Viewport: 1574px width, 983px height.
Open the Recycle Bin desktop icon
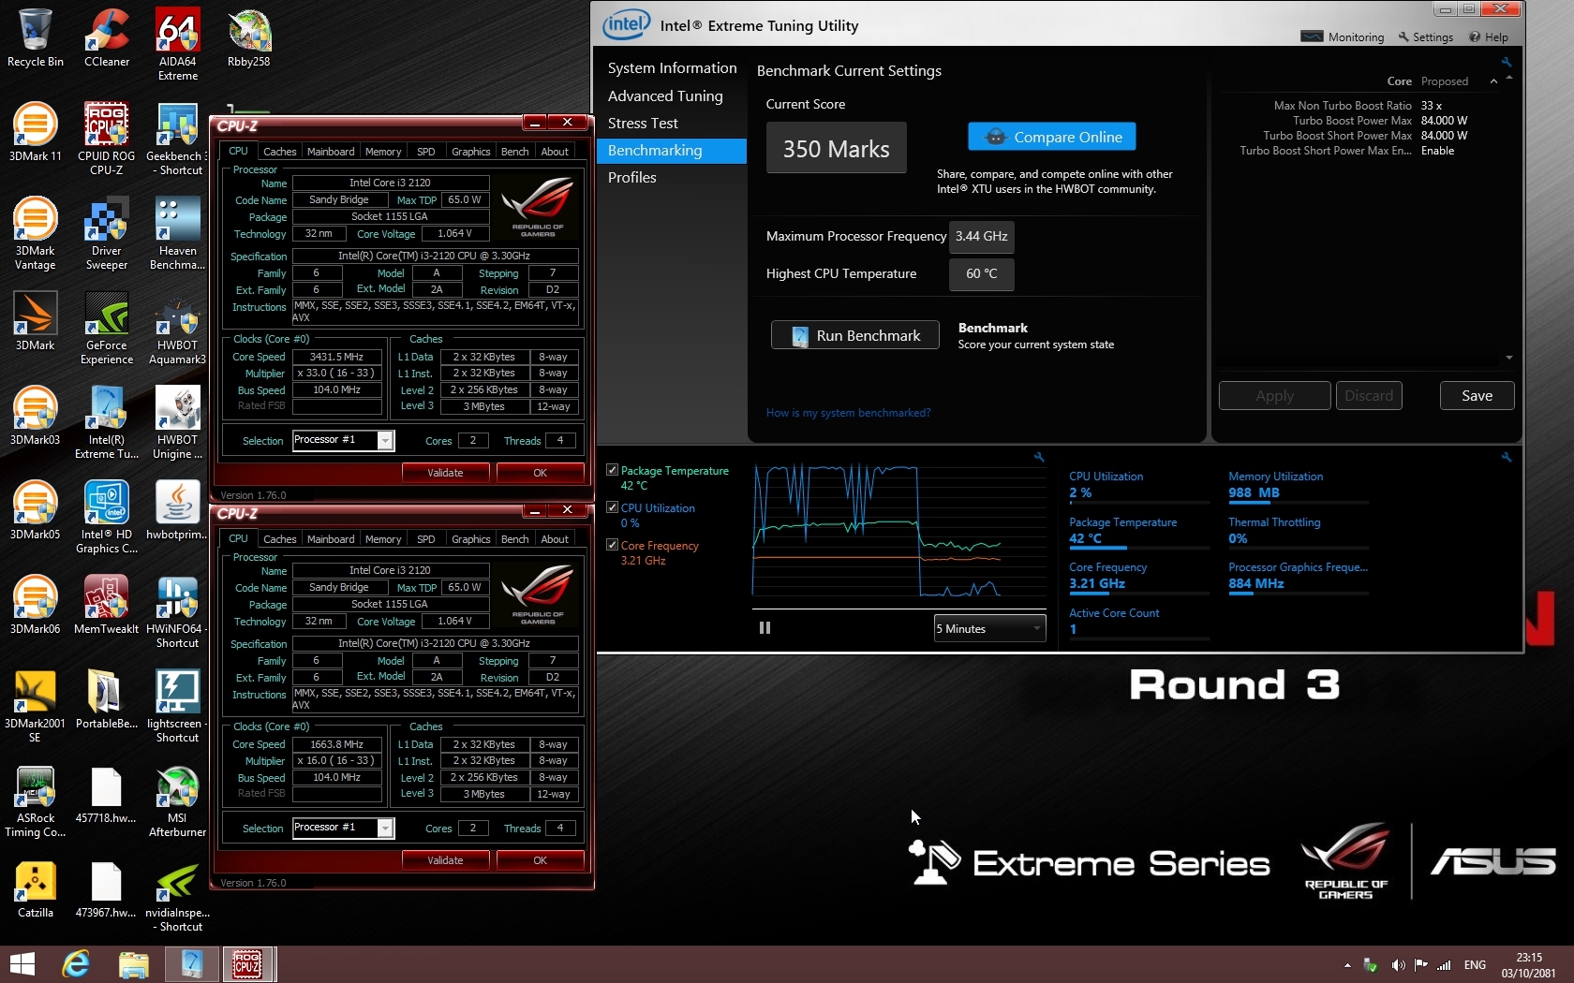[x=36, y=37]
